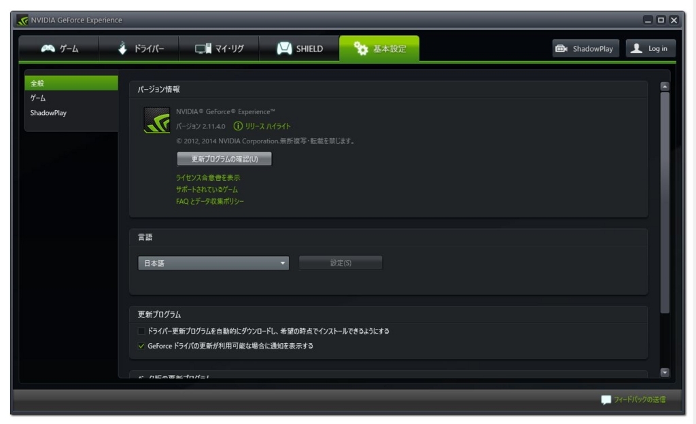This screenshot has height=424, width=696.
Task: Click the NVIDIA logo in the title bar
Action: tap(22, 20)
